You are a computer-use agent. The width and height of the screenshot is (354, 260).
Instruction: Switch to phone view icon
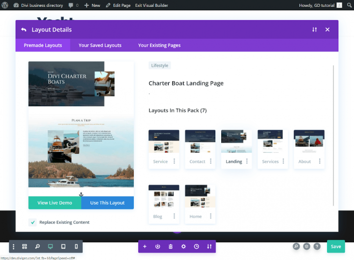[76, 246]
